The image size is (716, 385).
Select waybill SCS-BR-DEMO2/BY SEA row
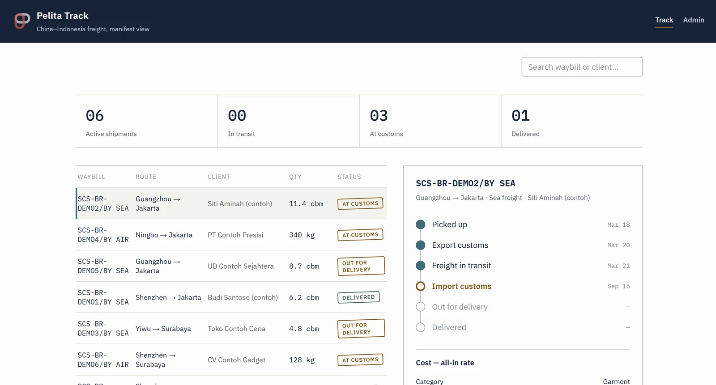point(231,203)
